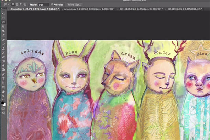Swap foreground and background colors
This screenshot has width=210, height=140.
click(x=5, y=100)
